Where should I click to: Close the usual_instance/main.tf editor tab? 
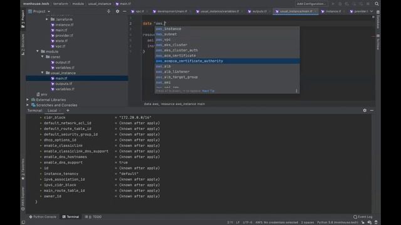pyautogui.click(x=315, y=11)
